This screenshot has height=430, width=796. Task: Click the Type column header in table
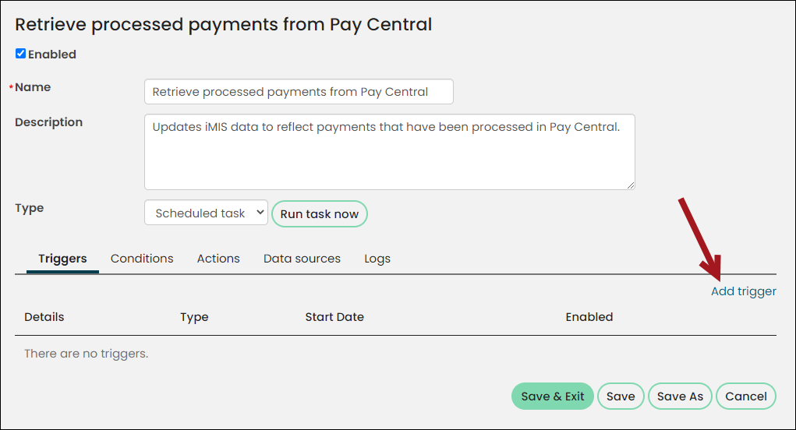pyautogui.click(x=194, y=317)
